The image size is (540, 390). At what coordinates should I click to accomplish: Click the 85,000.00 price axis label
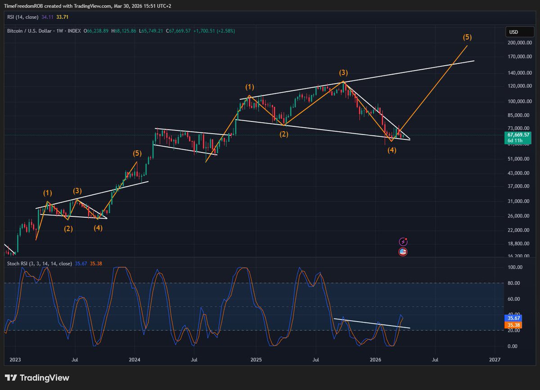click(518, 116)
